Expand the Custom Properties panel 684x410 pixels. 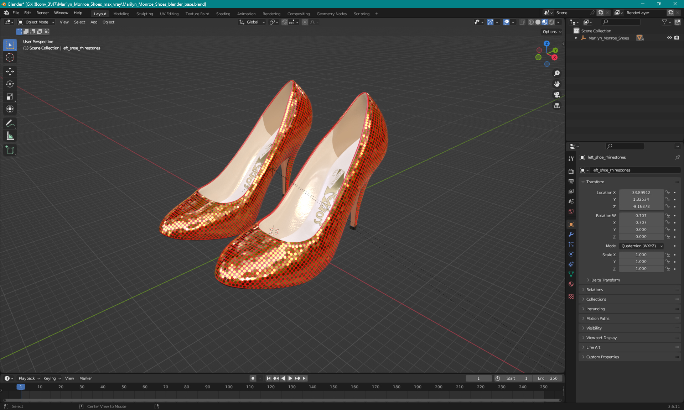(630, 357)
